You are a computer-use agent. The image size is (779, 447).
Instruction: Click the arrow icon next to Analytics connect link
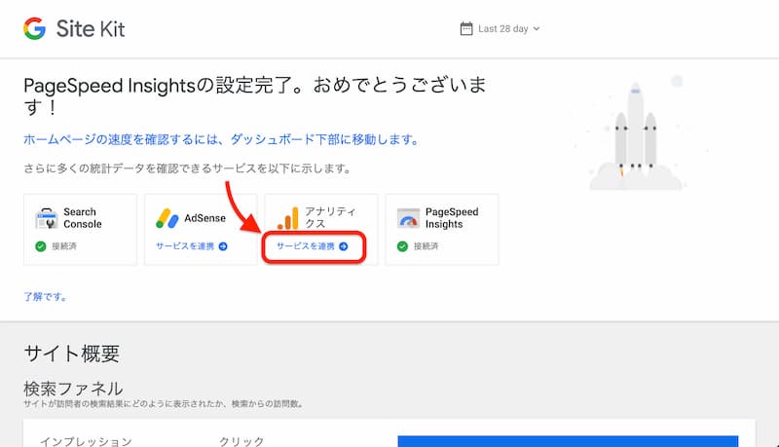(x=344, y=246)
